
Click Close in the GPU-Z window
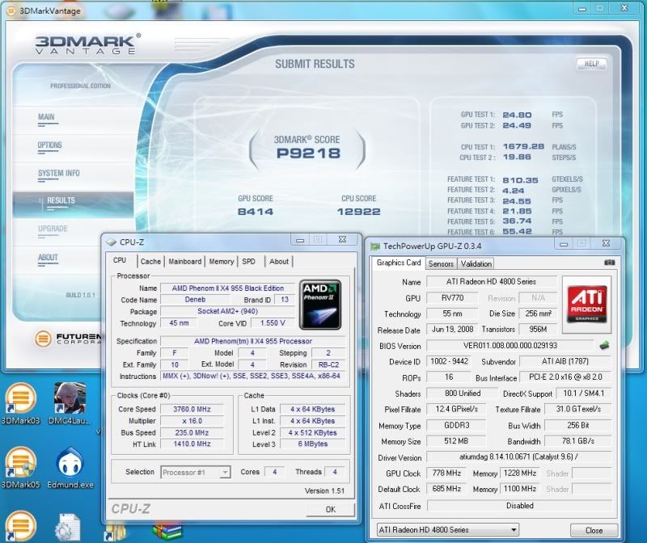pos(594,530)
